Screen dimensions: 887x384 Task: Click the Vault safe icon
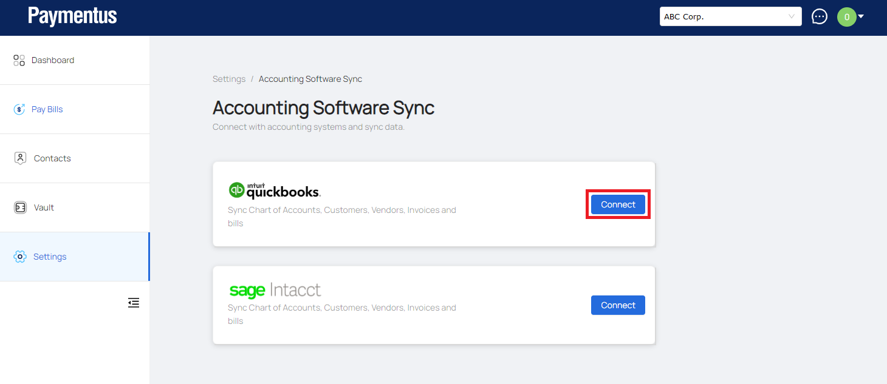[20, 207]
